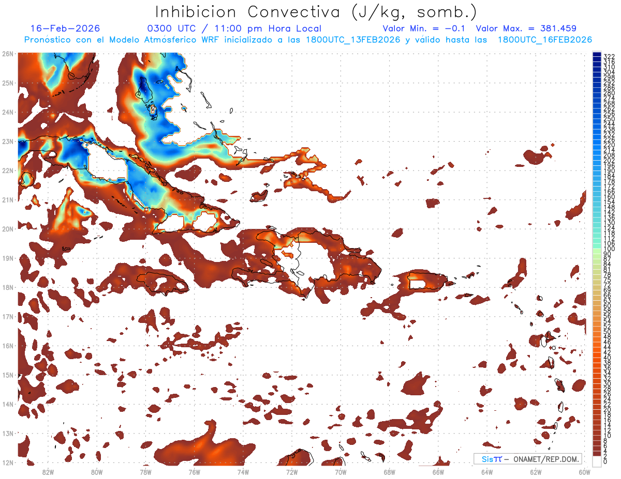Click the "22N" latitude label
The height and width of the screenshot is (479, 621).
7,171
